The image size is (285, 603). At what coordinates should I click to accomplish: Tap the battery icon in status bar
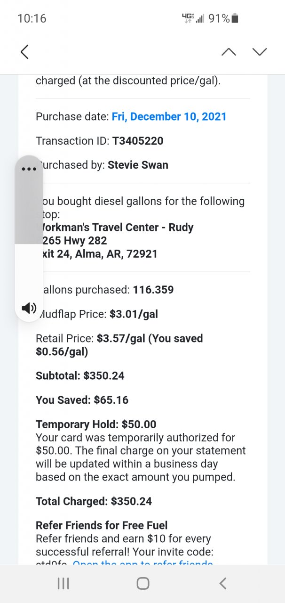(x=235, y=18)
